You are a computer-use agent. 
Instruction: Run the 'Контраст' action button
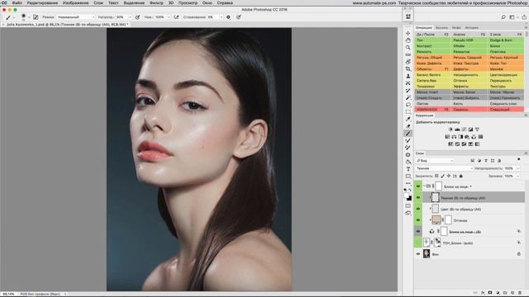(x=432, y=46)
